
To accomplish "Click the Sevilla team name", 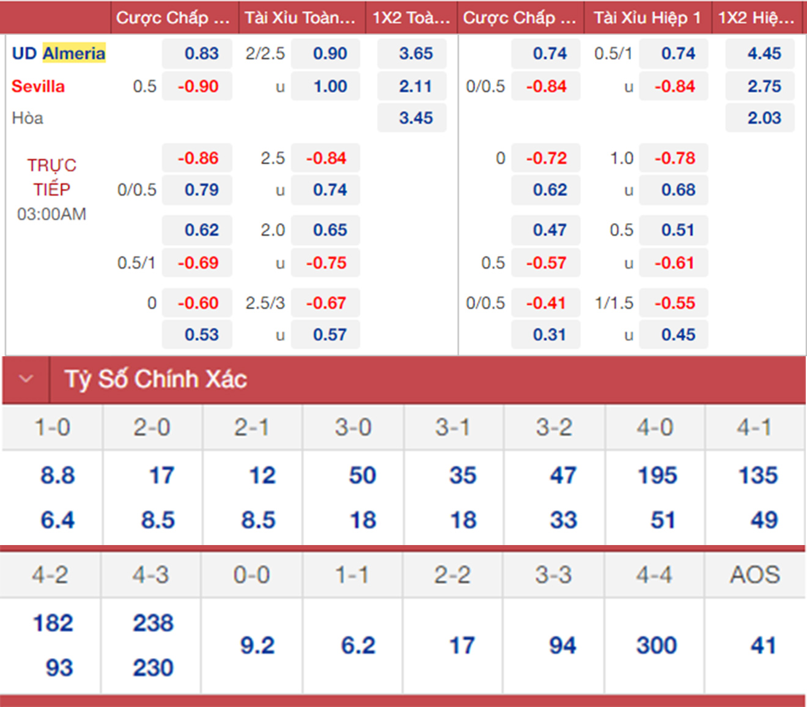I will tap(38, 86).
